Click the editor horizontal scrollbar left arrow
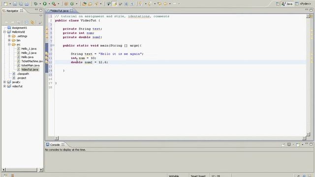 pos(57,138)
